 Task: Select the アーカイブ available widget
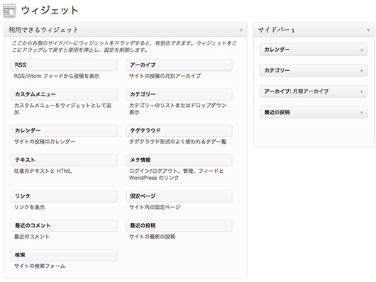pyautogui.click(x=179, y=65)
